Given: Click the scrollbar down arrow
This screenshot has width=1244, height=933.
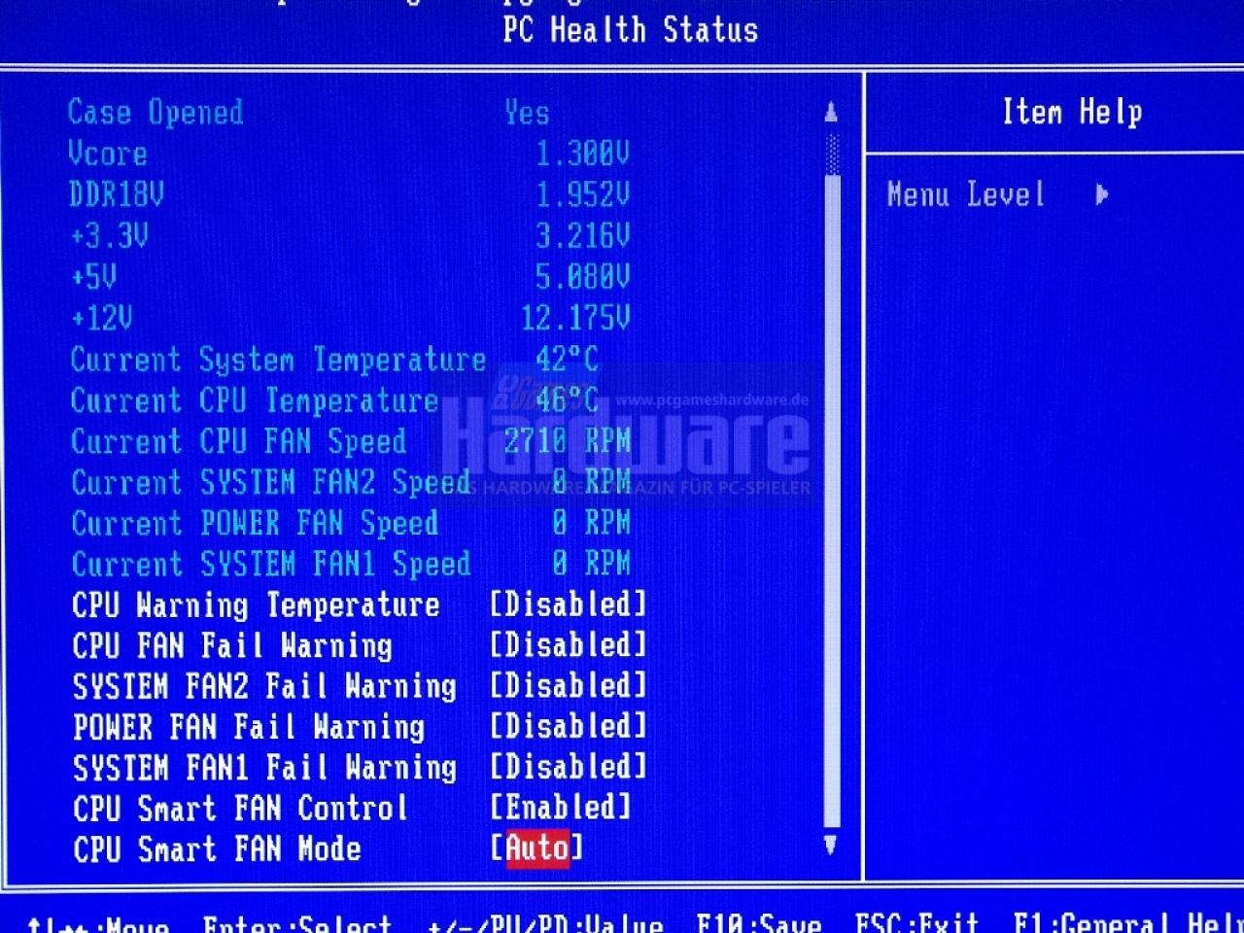Looking at the screenshot, I should (x=830, y=845).
